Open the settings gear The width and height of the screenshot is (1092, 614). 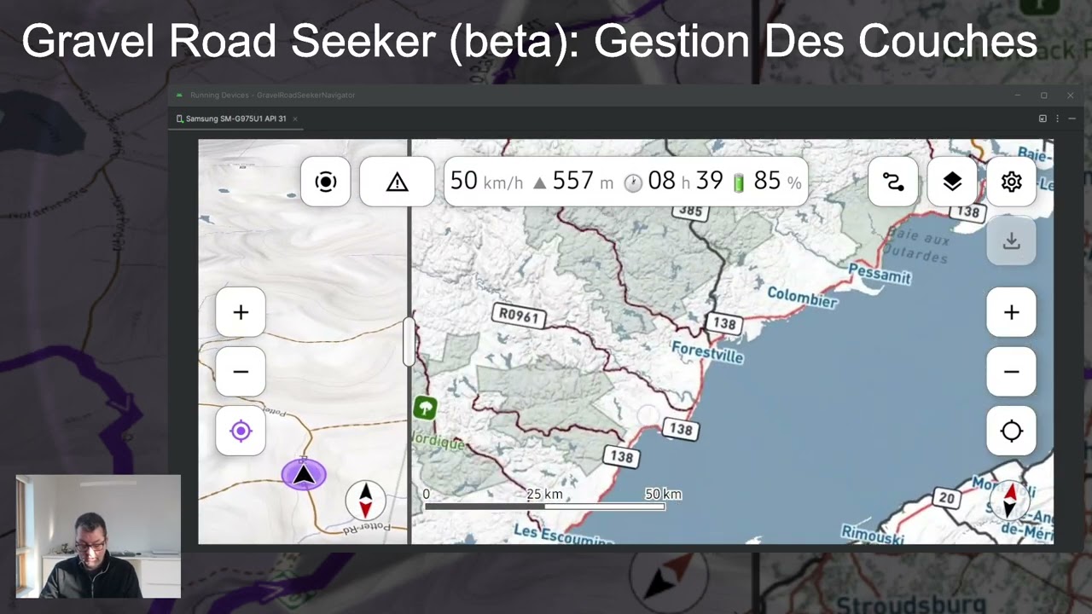coord(1012,182)
